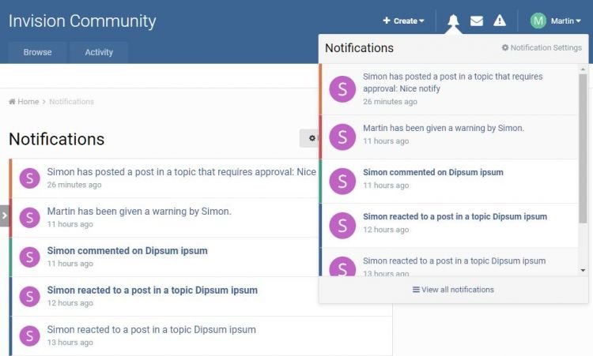
Task: Open the messages envelope icon
Action: pos(477,21)
